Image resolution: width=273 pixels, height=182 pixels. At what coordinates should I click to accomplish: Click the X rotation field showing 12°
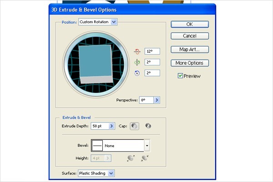click(152, 51)
